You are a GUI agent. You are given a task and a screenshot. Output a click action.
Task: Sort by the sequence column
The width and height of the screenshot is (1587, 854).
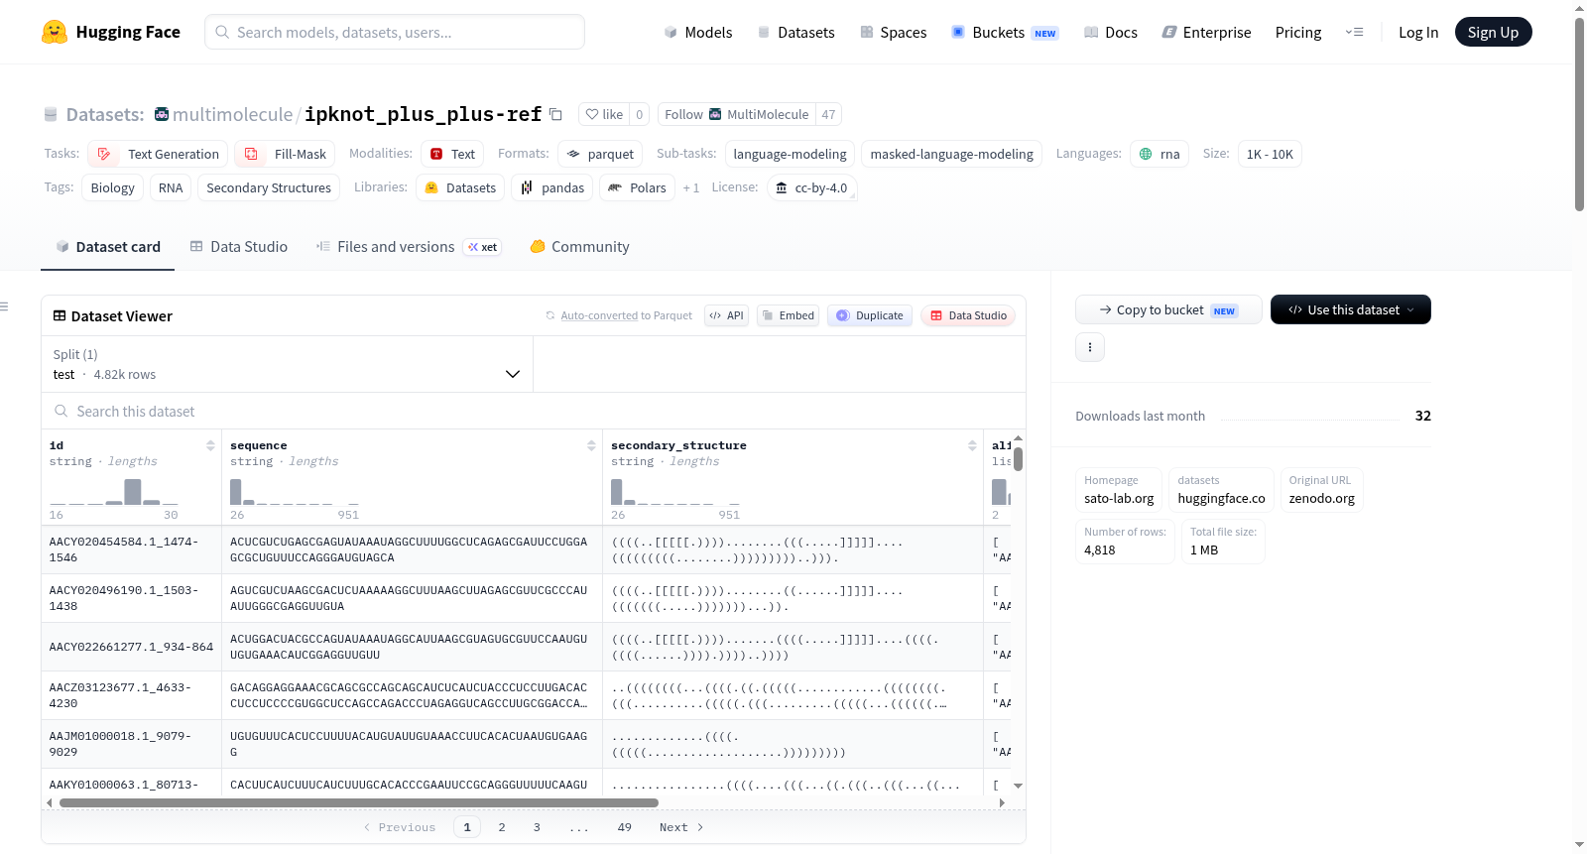point(591,445)
